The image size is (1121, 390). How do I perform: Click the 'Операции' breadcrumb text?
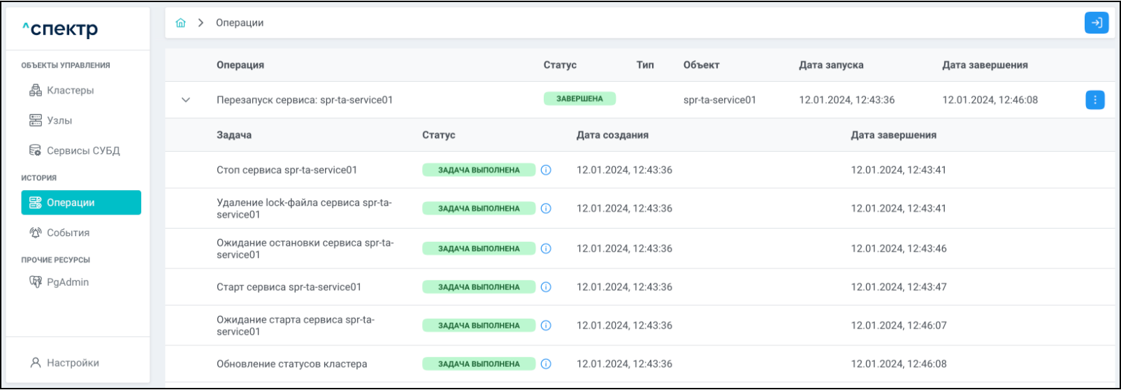coord(240,23)
